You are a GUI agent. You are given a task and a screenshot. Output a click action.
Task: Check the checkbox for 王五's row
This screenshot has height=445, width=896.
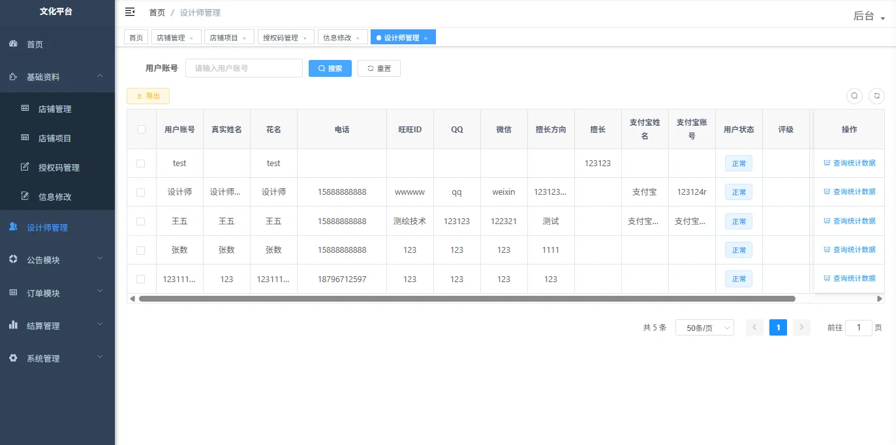[141, 221]
